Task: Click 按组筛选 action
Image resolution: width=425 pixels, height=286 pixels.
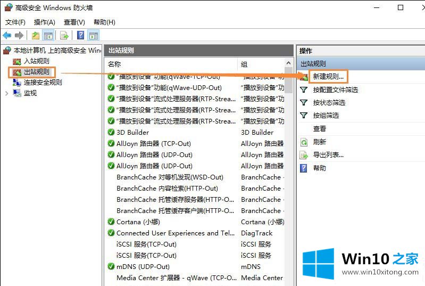Action: tap(326, 116)
